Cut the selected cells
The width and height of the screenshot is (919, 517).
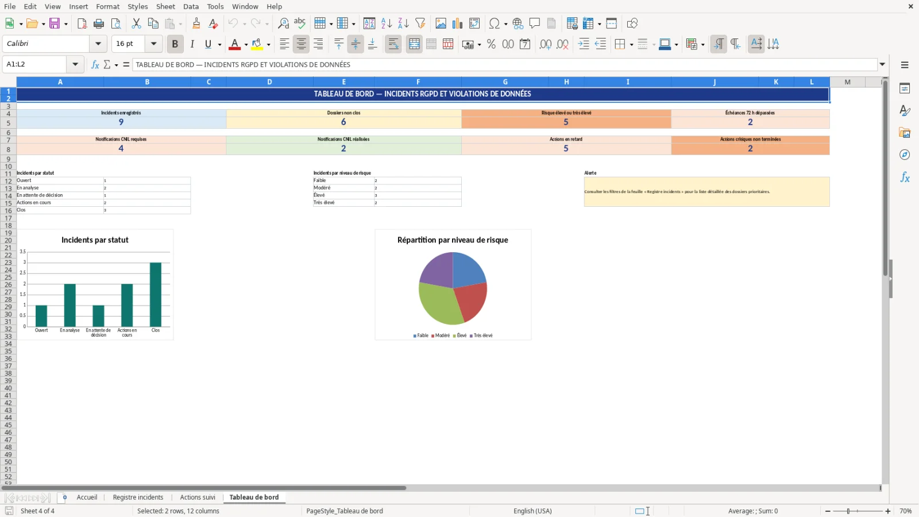coord(136,24)
